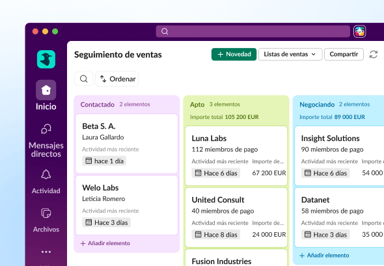This screenshot has height=266, width=384.
Task: Click the refresh icon beside Compartir
Action: [x=374, y=55]
